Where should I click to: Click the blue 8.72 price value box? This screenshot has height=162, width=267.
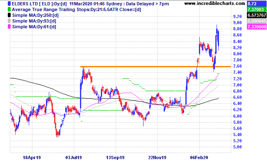(x=257, y=4)
